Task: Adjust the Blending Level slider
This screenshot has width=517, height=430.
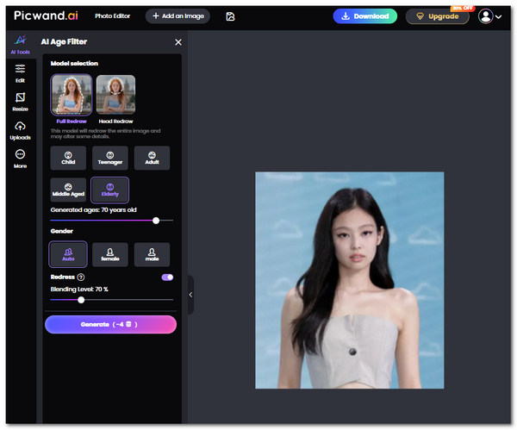Action: (81, 300)
